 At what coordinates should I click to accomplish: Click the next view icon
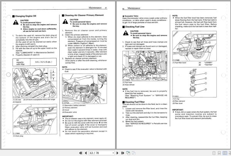pyautogui.click(x=134, y=153)
